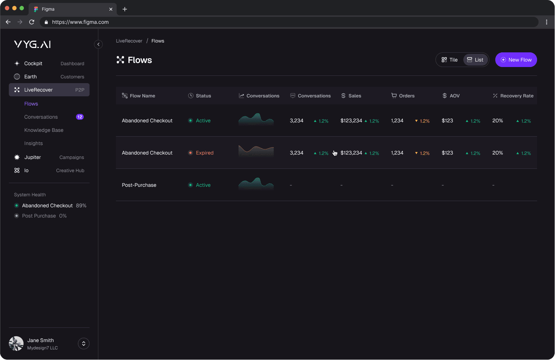The height and width of the screenshot is (360, 555).
Task: Click the VYG.AI logo
Action: click(32, 44)
